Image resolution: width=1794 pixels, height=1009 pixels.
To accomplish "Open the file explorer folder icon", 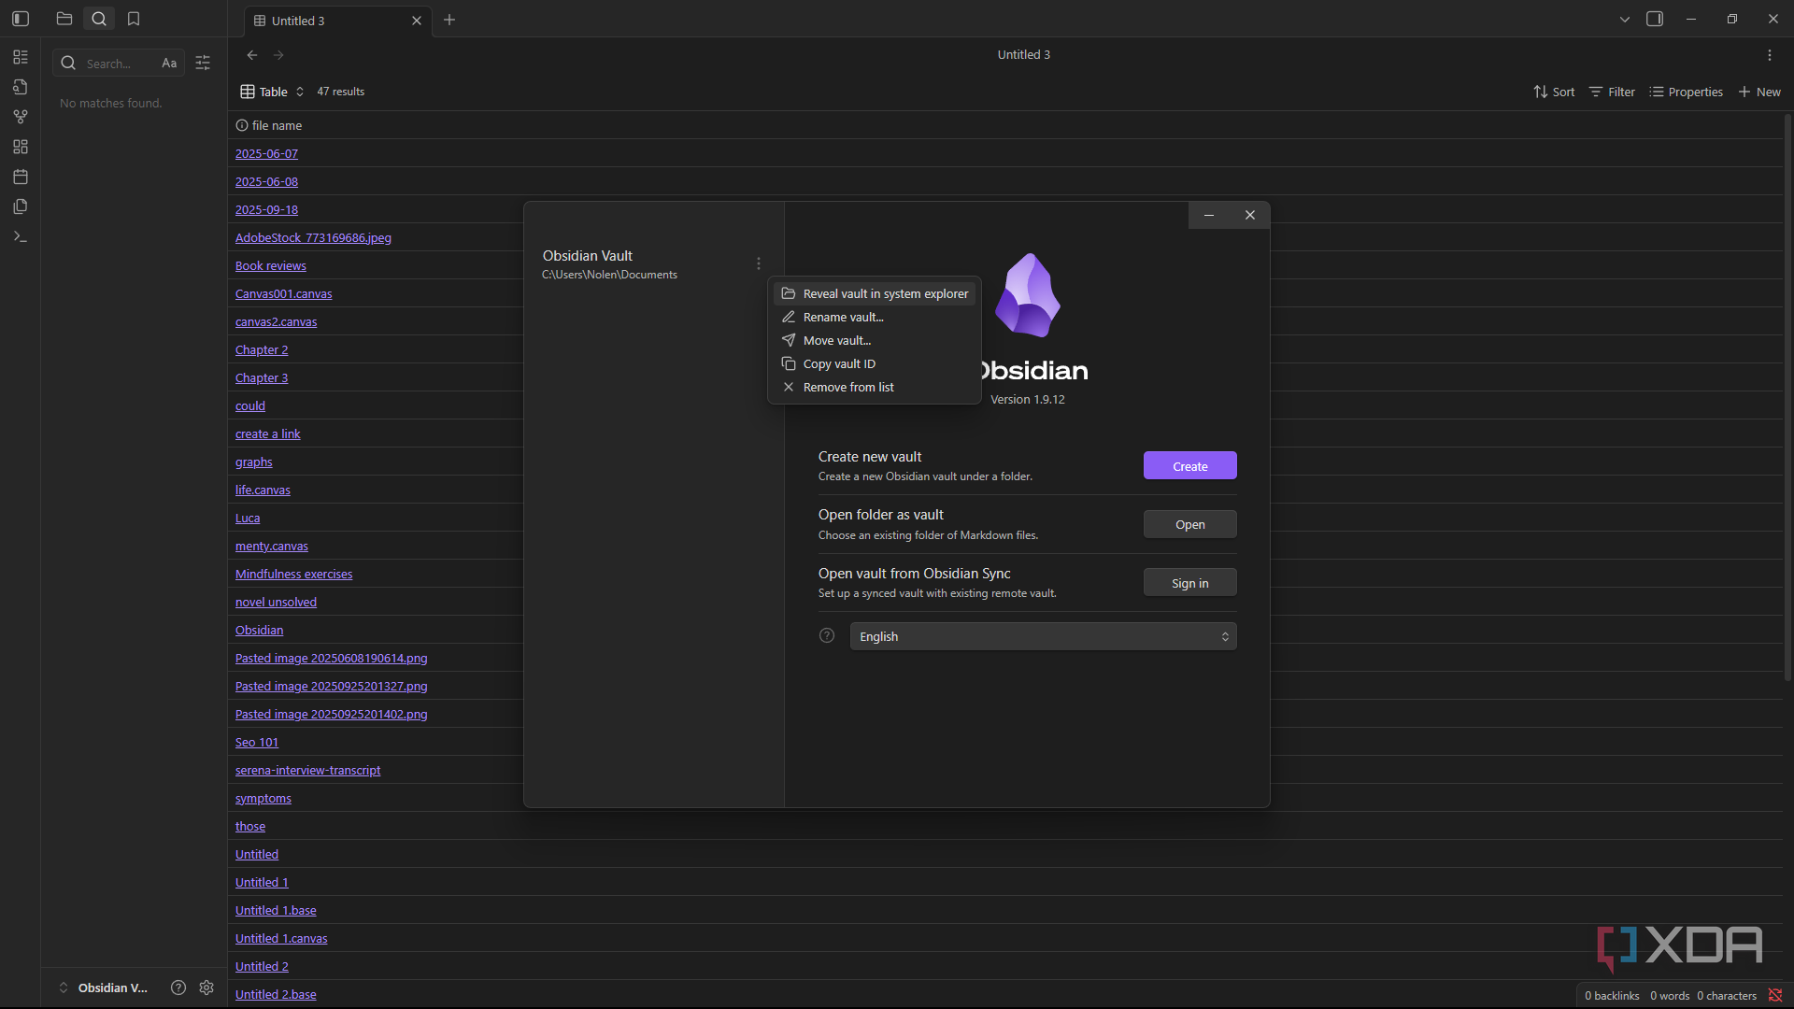I will coord(64,19).
